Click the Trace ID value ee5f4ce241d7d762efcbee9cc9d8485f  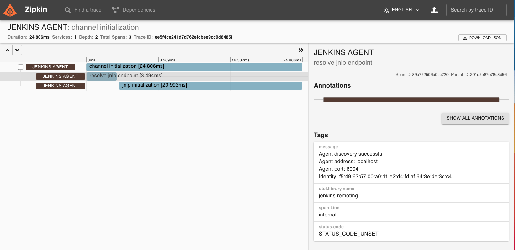194,37
